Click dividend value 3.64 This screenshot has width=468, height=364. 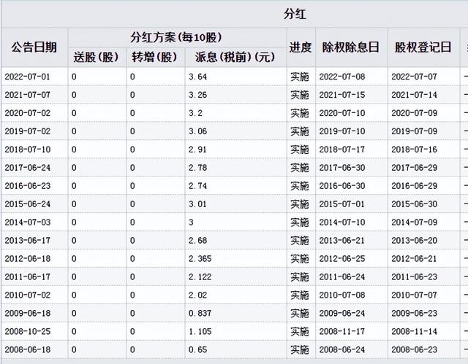(x=197, y=77)
